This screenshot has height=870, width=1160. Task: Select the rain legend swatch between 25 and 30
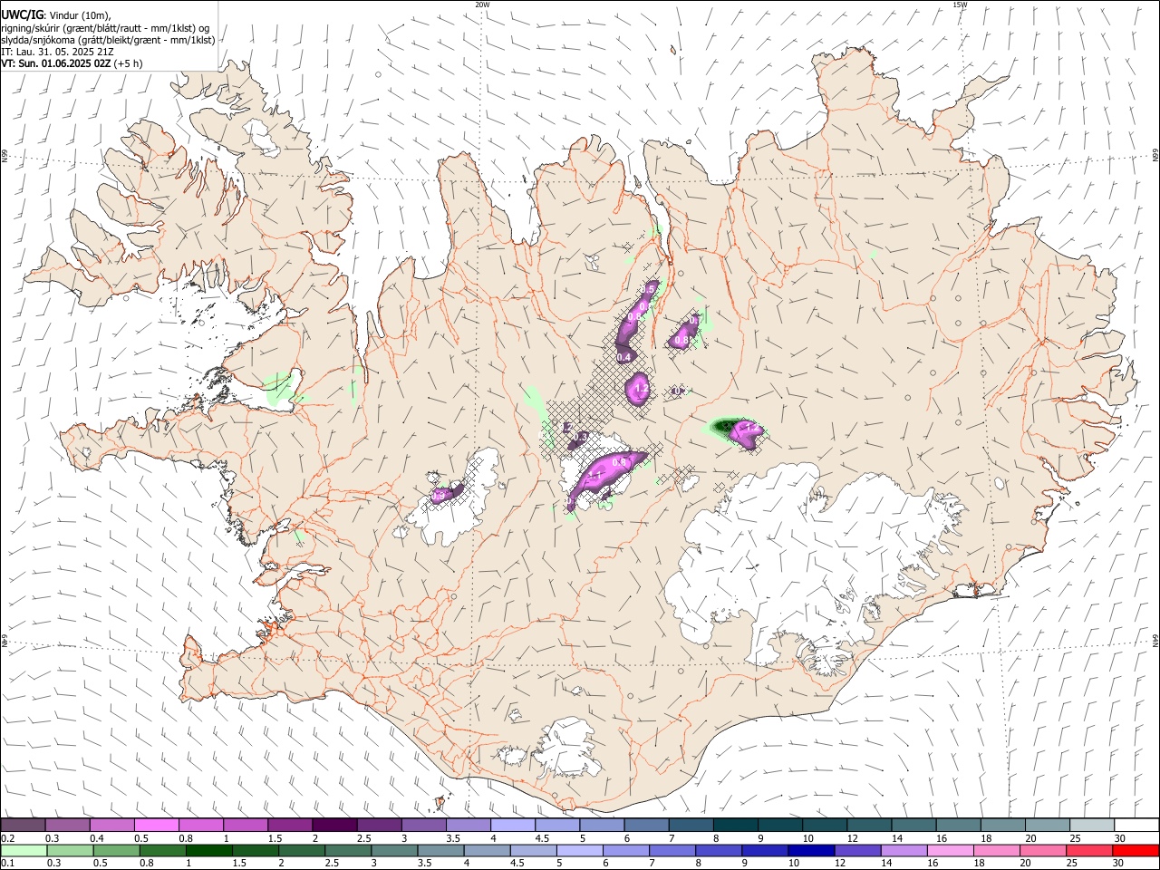(x=1088, y=850)
